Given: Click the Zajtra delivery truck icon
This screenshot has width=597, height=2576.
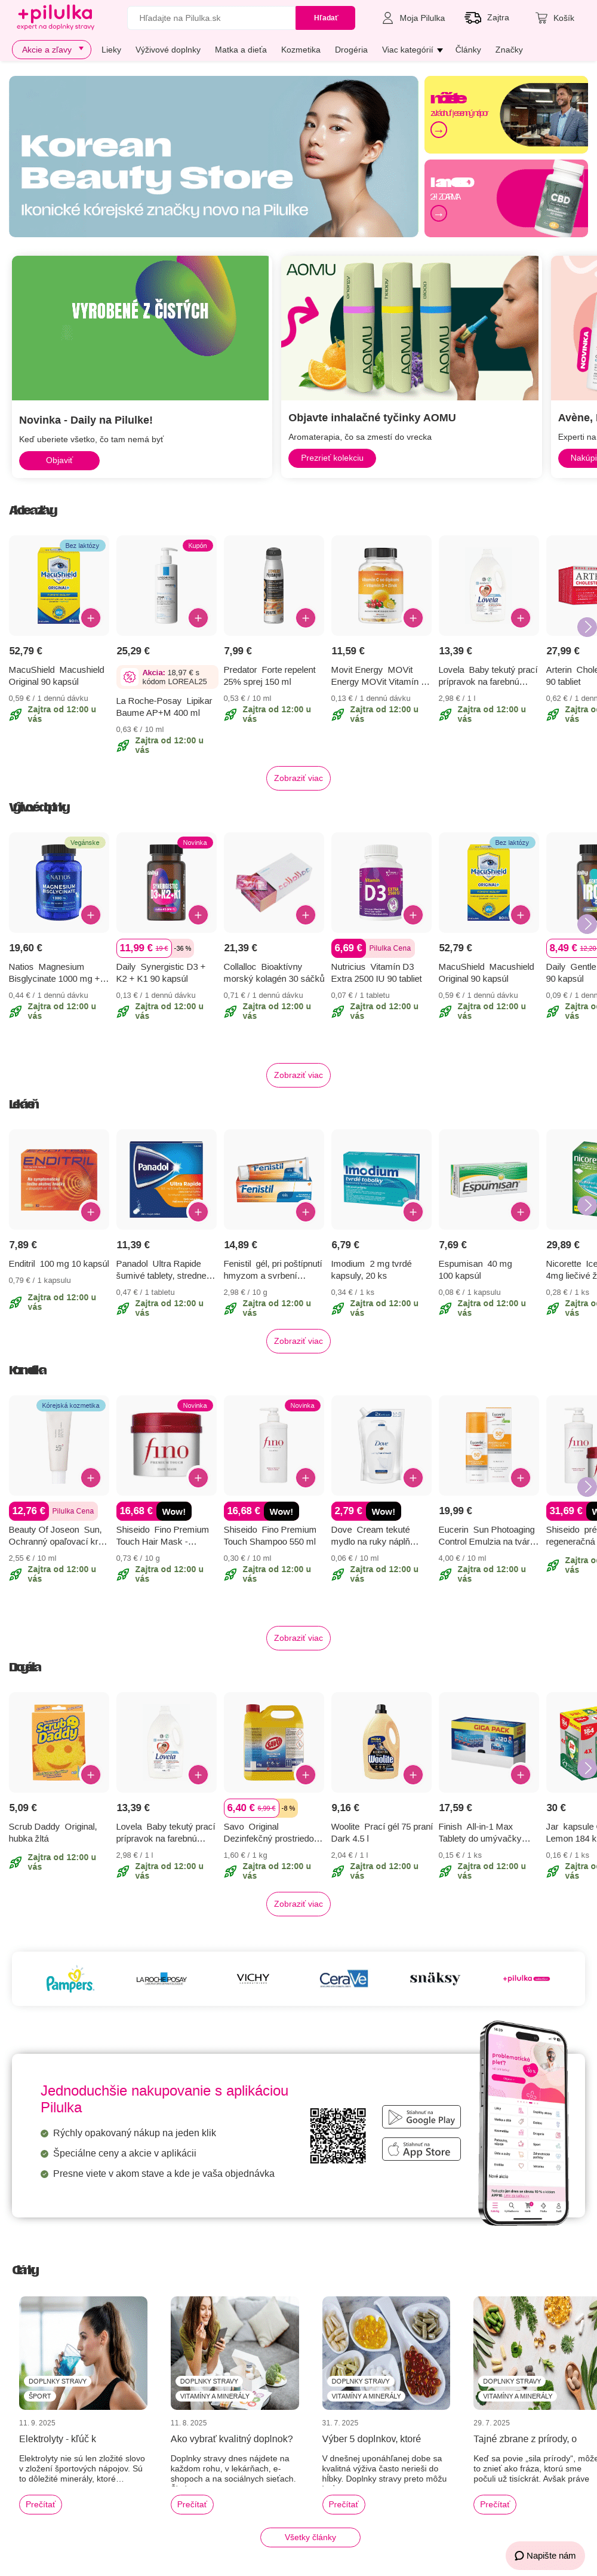Looking at the screenshot, I should pyautogui.click(x=473, y=18).
